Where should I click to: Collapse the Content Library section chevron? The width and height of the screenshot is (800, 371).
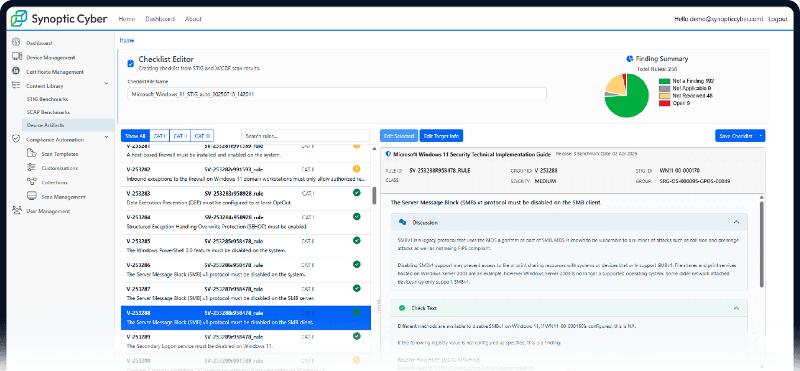click(x=107, y=86)
